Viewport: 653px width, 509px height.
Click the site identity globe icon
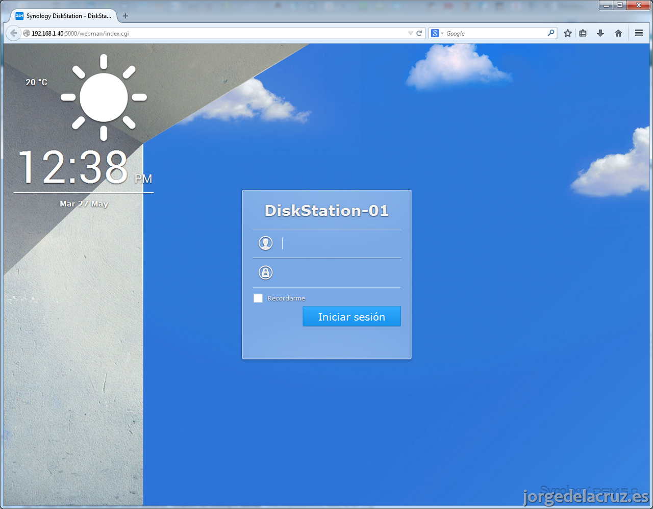click(x=27, y=33)
